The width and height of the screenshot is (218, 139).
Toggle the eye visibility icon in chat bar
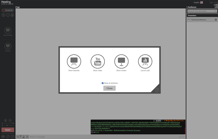click(x=18, y=137)
